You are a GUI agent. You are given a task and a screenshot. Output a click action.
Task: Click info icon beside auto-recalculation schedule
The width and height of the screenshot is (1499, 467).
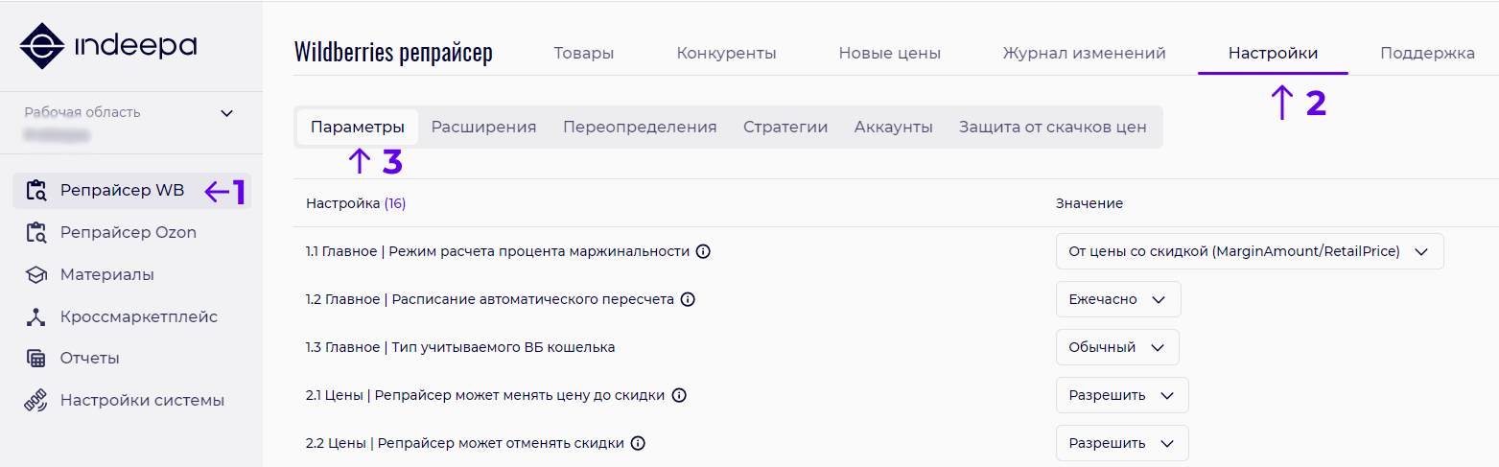[x=688, y=299]
